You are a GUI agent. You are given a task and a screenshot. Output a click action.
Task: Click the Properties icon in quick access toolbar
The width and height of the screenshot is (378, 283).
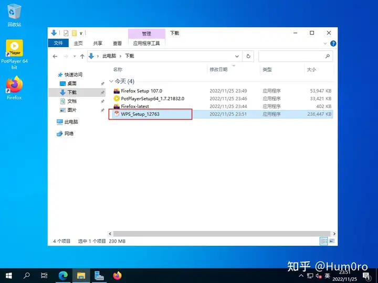[x=66, y=33]
